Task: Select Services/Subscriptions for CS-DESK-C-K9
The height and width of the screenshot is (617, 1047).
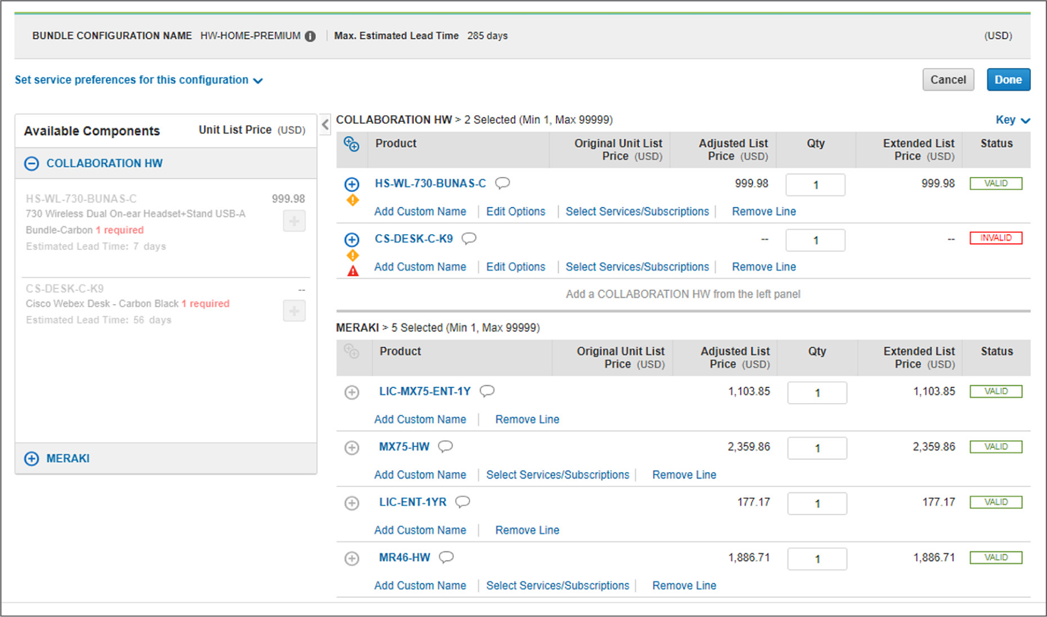Action: point(638,267)
